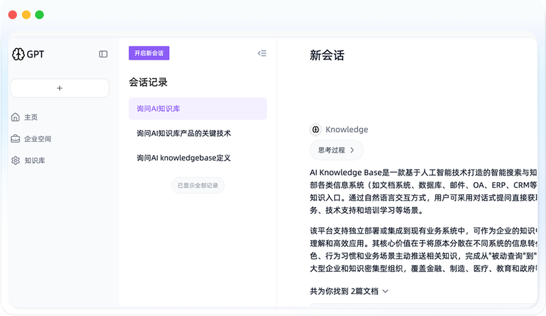Click the green maximize window button
This screenshot has width=546, height=316.
[39, 15]
